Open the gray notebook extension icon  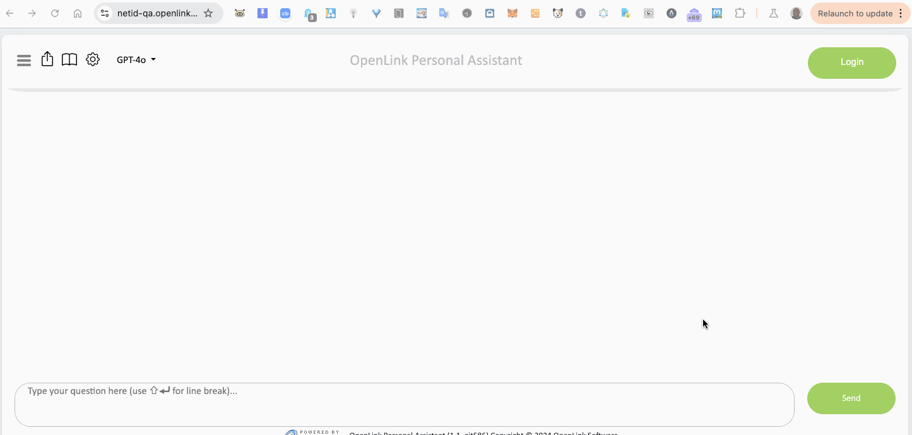pos(399,13)
